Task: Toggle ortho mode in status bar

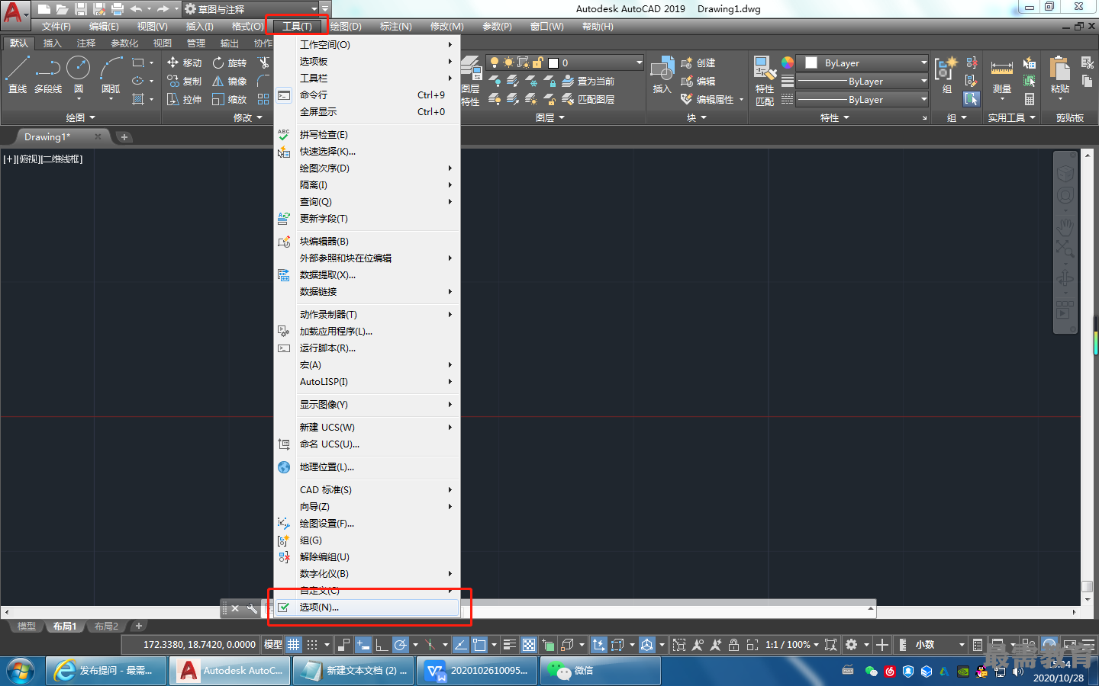Action: (381, 645)
